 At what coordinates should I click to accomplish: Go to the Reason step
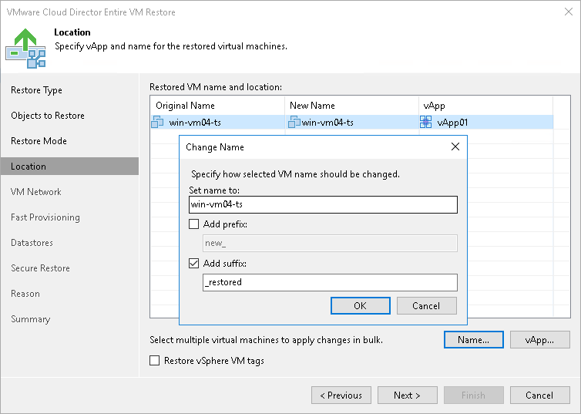(25, 294)
